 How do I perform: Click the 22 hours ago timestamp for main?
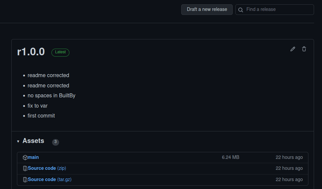tap(289, 157)
